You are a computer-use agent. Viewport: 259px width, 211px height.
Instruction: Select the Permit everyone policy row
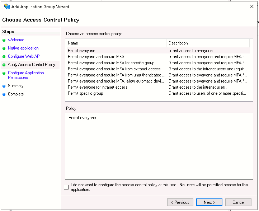[x=81, y=51]
